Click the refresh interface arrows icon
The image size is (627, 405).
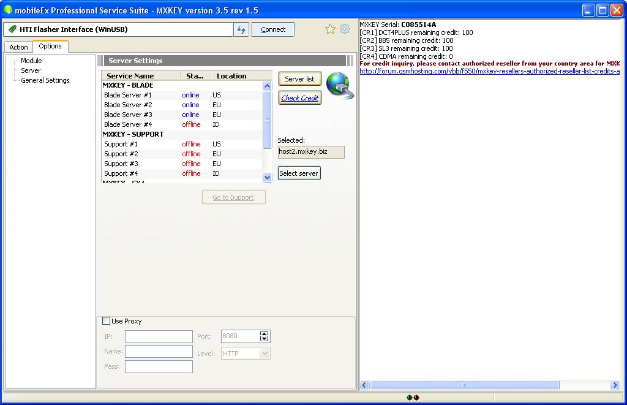click(x=241, y=29)
